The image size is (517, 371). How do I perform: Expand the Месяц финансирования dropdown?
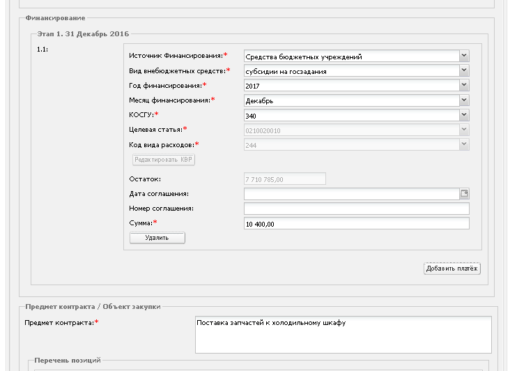[x=464, y=100]
